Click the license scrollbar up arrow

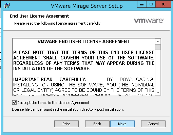click(158, 42)
